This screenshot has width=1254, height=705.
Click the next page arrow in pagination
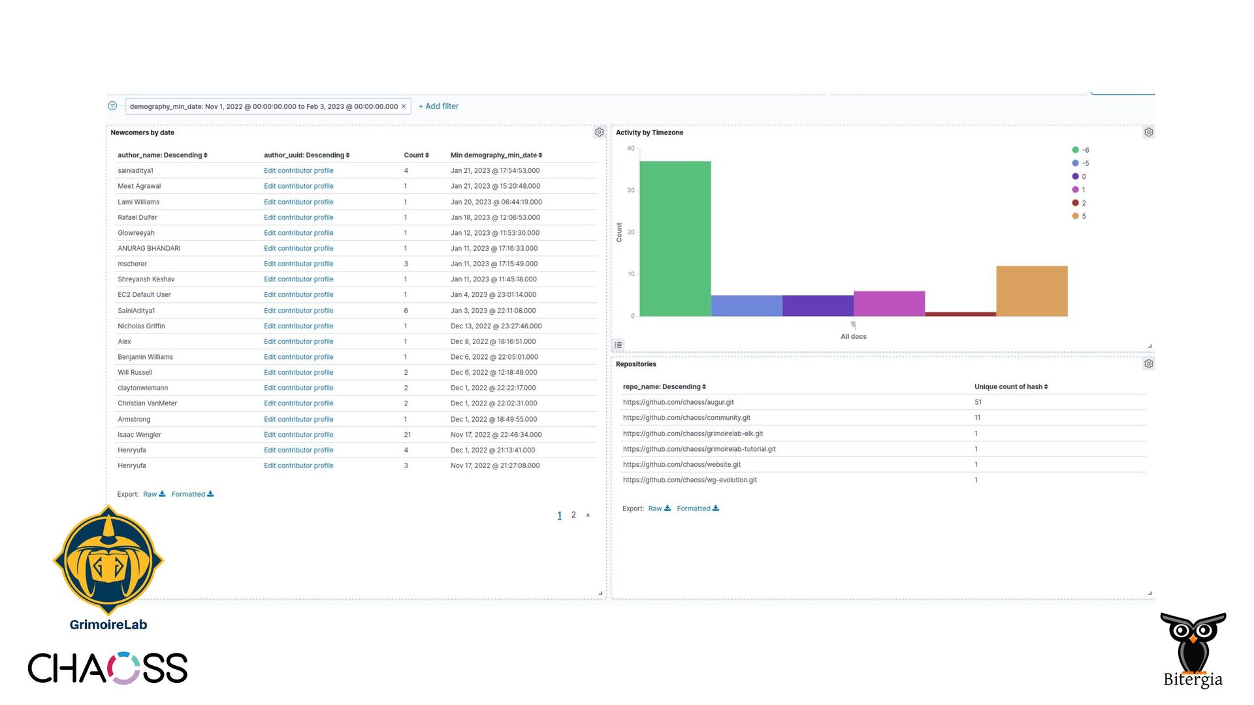pyautogui.click(x=588, y=515)
